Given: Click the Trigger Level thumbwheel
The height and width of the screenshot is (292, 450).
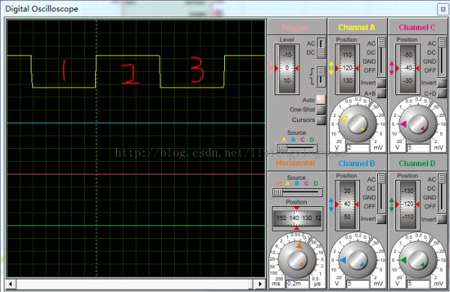Looking at the screenshot, I should (x=286, y=68).
